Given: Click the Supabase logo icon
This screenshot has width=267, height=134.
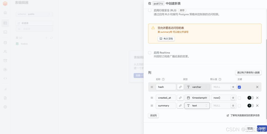Looking at the screenshot, I should click(5, 3).
